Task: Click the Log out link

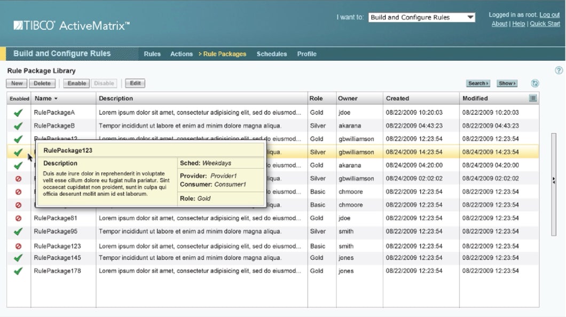Action: (x=549, y=15)
